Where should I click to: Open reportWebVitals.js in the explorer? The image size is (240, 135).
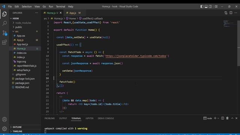[25, 66]
